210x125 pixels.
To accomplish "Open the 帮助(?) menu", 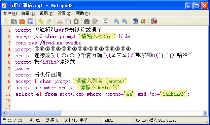I will [83, 13].
